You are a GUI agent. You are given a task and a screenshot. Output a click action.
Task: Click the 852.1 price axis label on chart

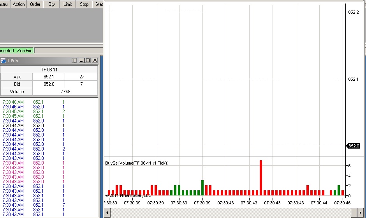pos(353,79)
